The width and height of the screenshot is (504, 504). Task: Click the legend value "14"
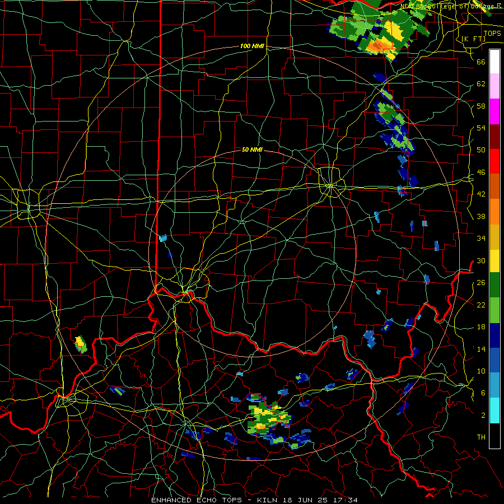click(x=481, y=349)
